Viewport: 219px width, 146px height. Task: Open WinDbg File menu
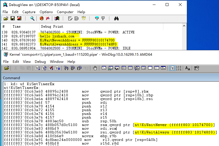click(x=6, y=62)
